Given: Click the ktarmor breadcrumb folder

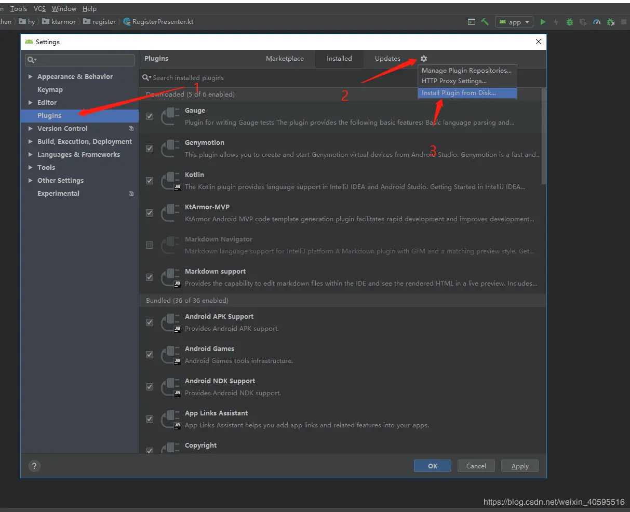Looking at the screenshot, I should [x=59, y=22].
